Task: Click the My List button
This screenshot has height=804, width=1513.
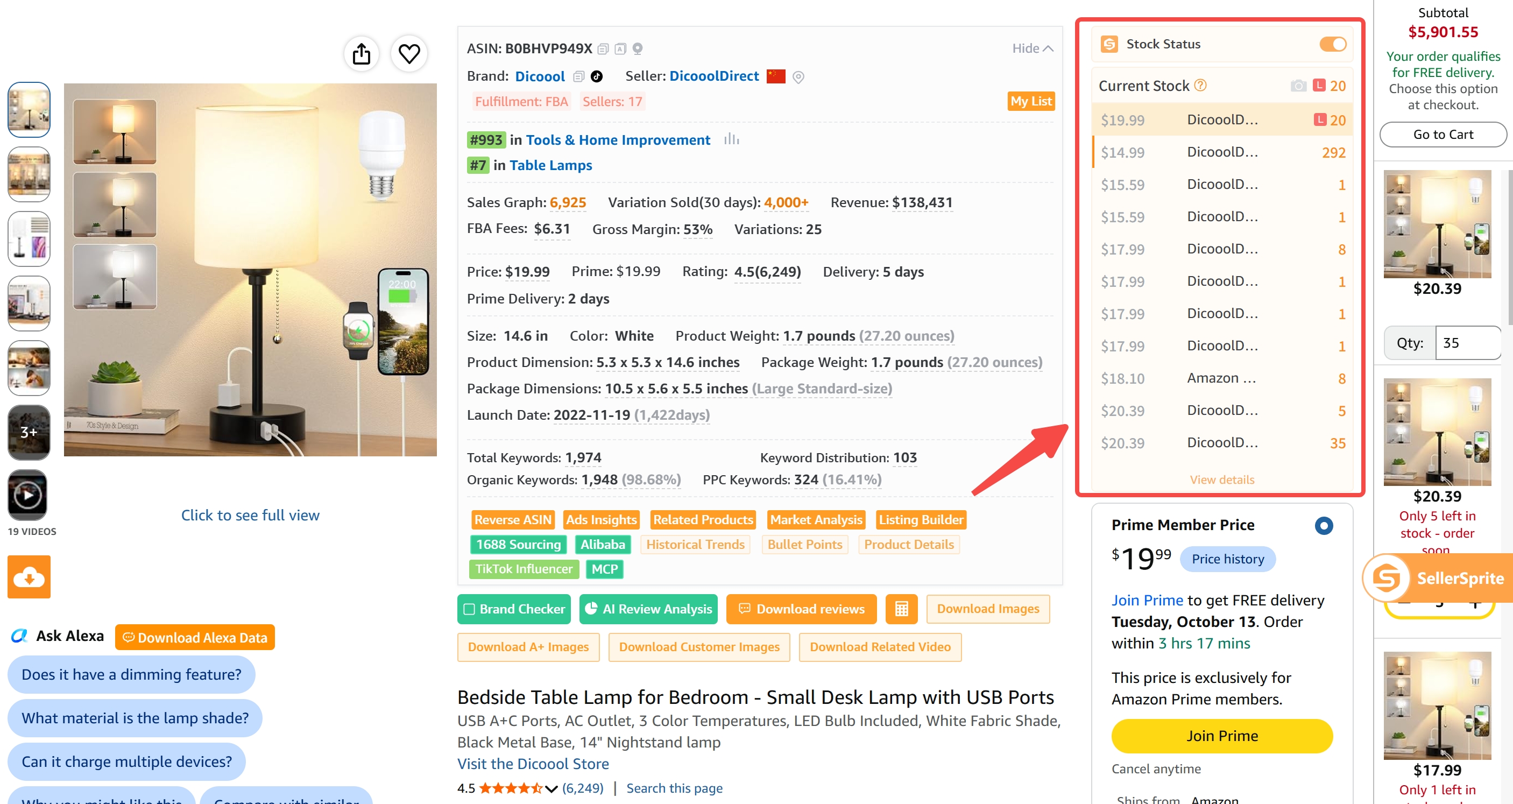Action: coord(1031,102)
